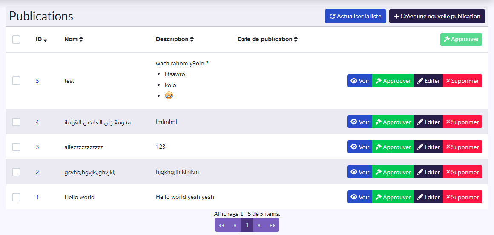Image resolution: width=494 pixels, height=235 pixels.
Task: Approve the test publication
Action: click(x=393, y=81)
